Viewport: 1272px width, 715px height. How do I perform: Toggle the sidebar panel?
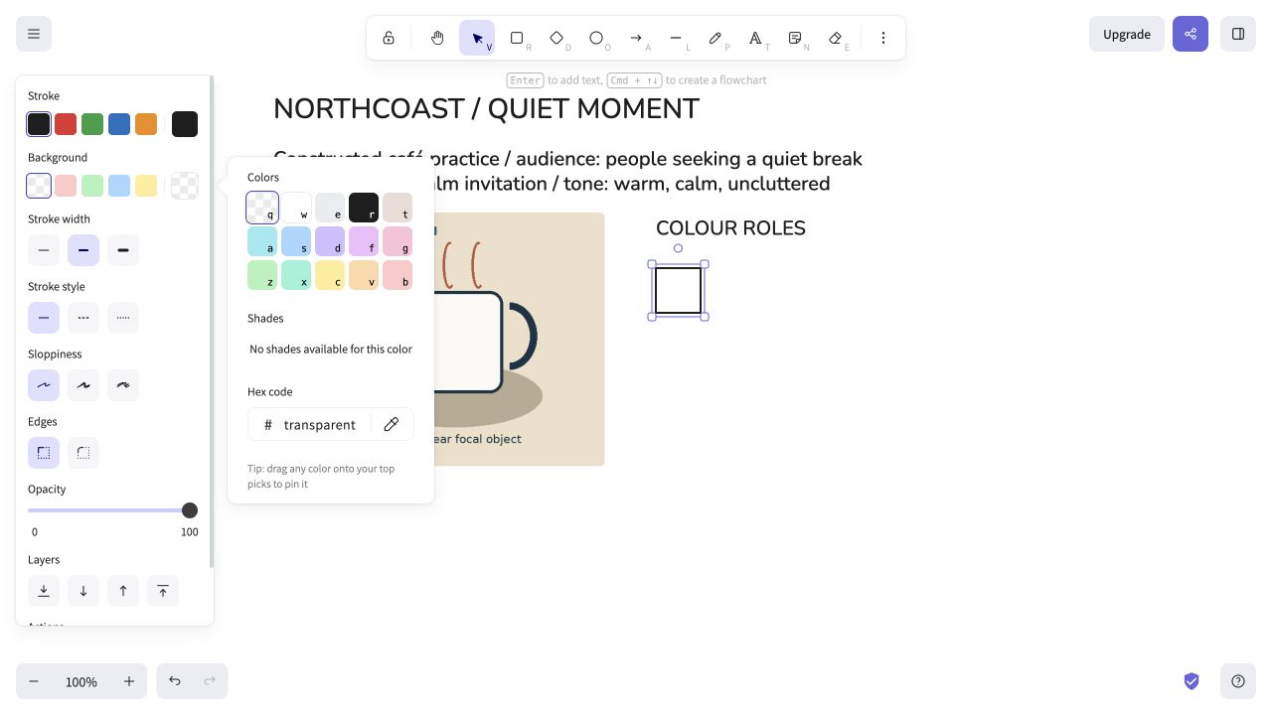point(1238,34)
